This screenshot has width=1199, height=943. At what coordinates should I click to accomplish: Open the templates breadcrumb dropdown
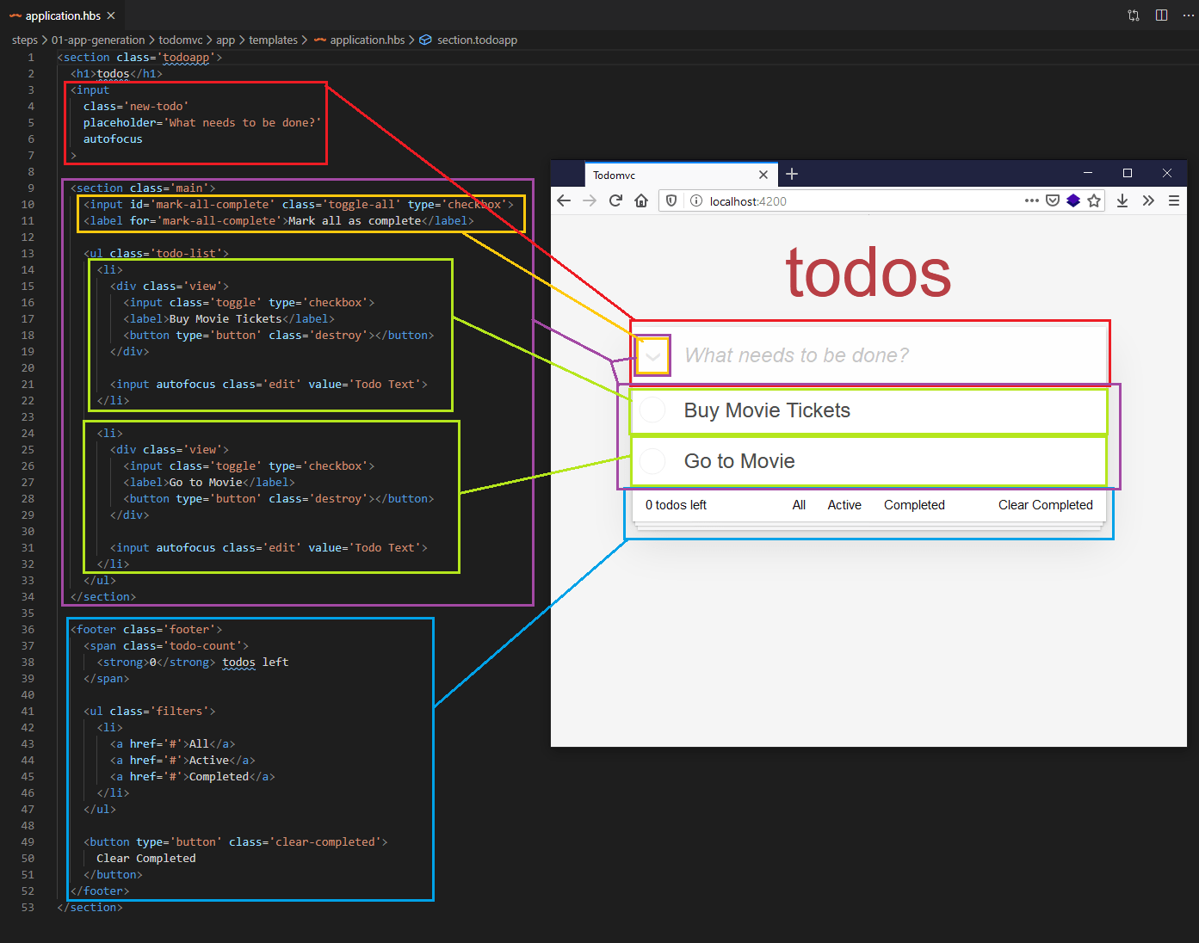coord(274,40)
